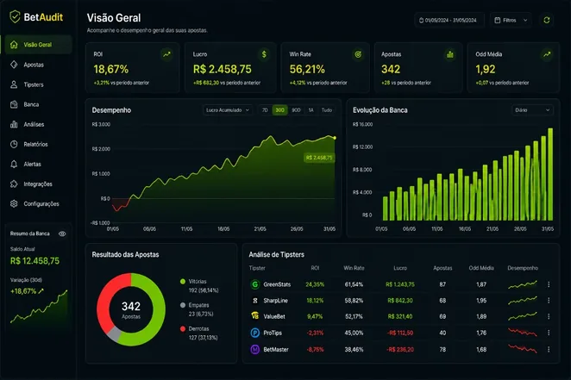571x380 pixels.
Task: Click the Tipsters person icon
Action: pyautogui.click(x=14, y=84)
